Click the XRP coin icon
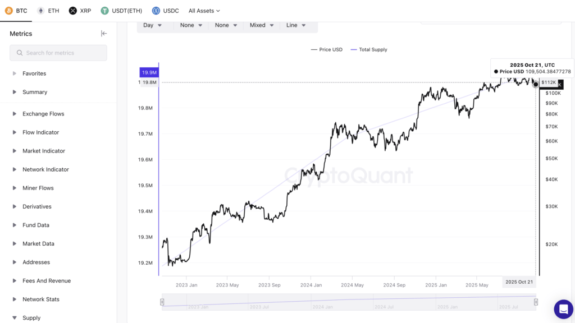This screenshot has width=575, height=323. pyautogui.click(x=73, y=11)
